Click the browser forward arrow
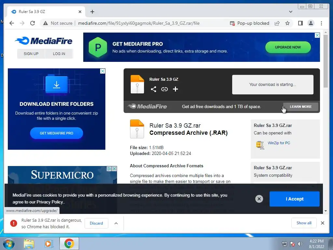The width and height of the screenshot is (333, 250). (22, 23)
